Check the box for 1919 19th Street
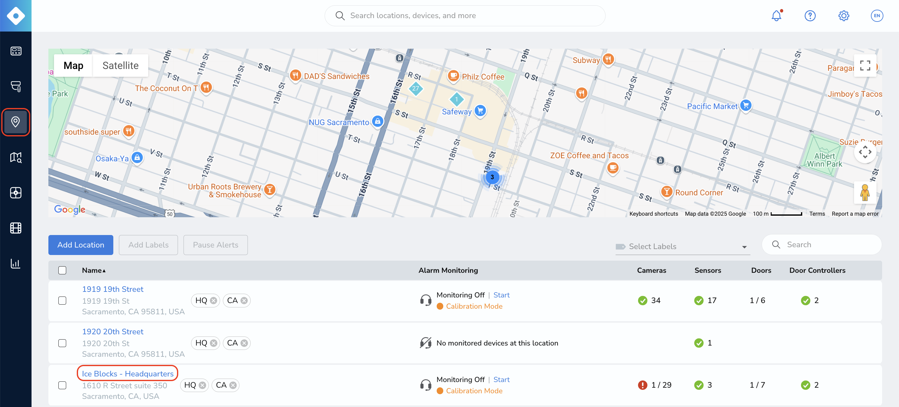Image resolution: width=899 pixels, height=407 pixels. (62, 301)
